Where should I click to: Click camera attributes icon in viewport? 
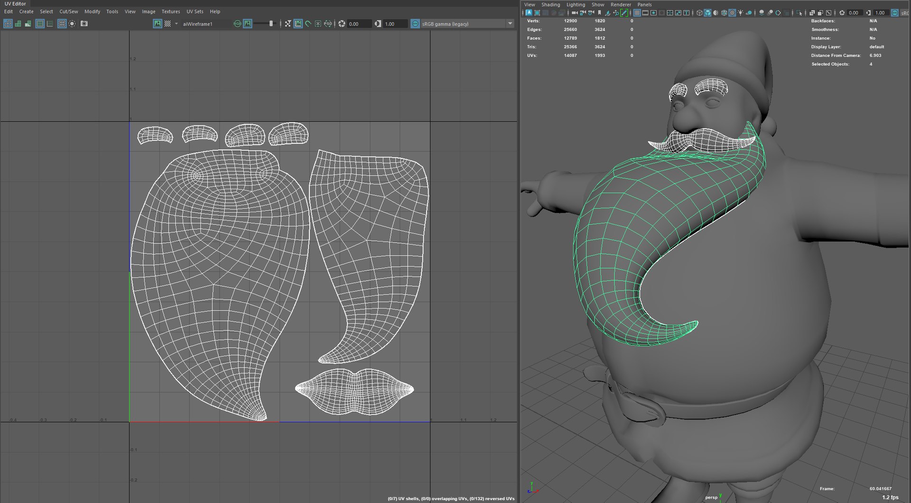pos(591,13)
